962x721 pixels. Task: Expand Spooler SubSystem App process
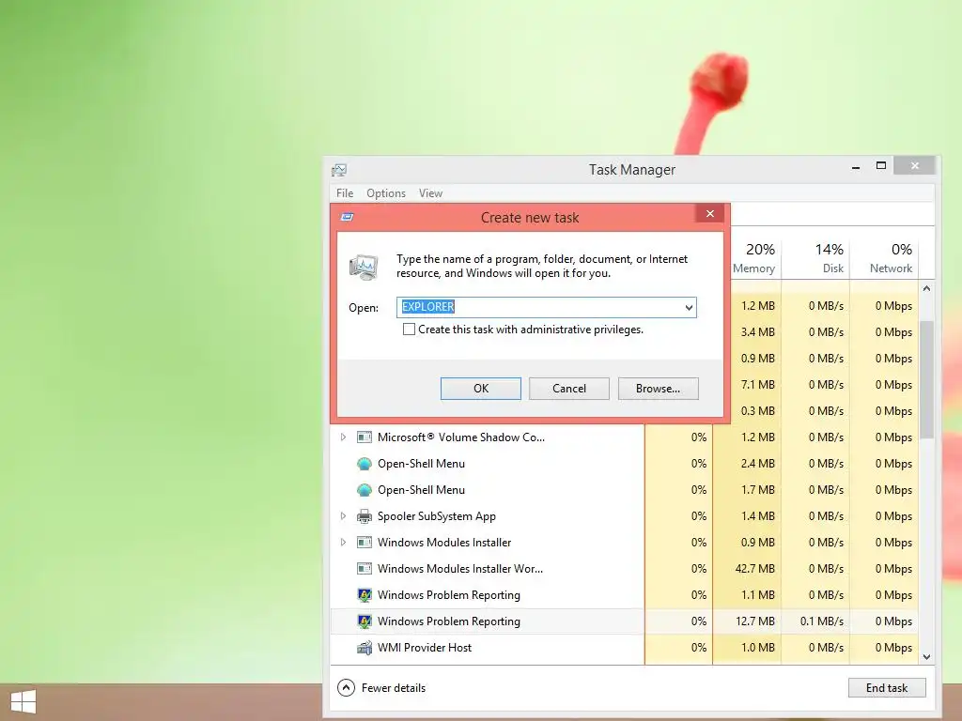pos(344,516)
